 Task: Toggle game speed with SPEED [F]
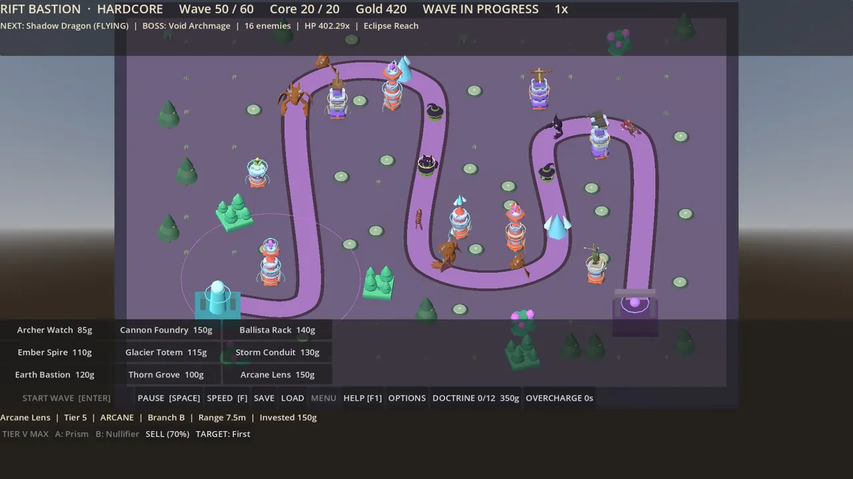click(227, 398)
